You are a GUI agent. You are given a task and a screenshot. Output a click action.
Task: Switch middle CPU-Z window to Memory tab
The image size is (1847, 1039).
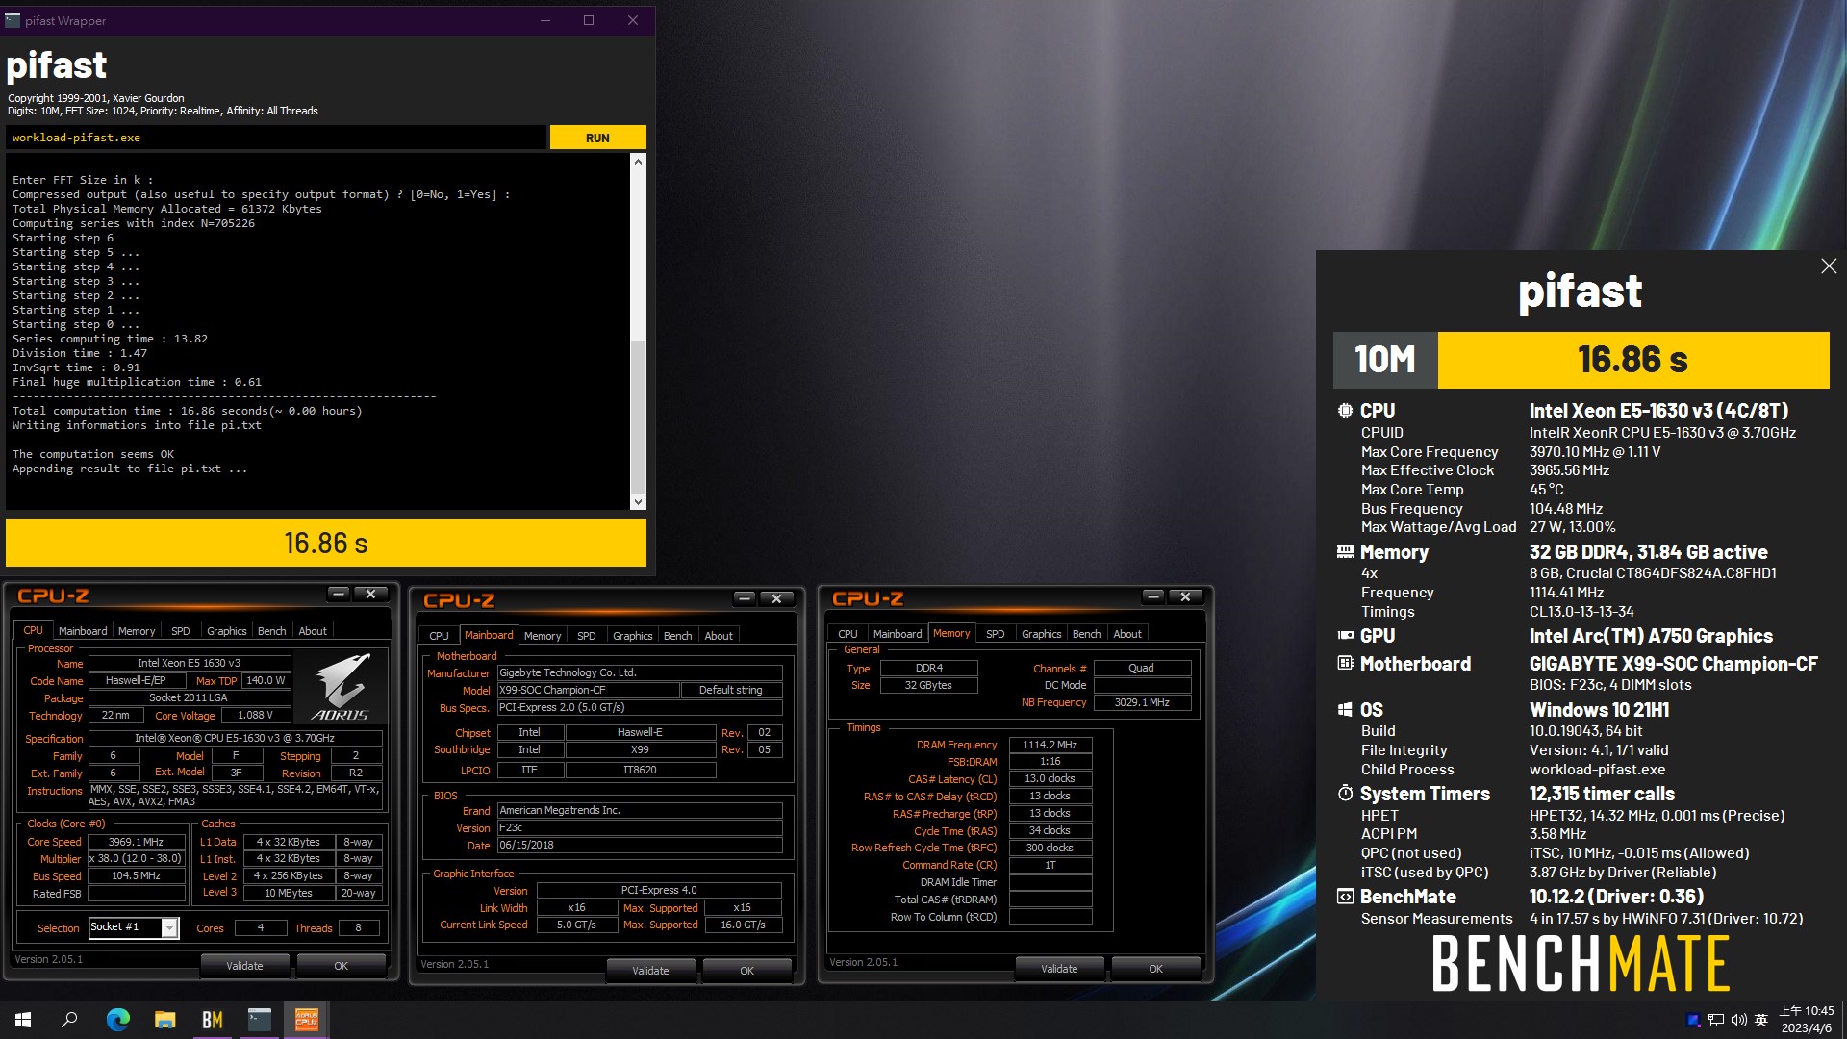pos(543,636)
